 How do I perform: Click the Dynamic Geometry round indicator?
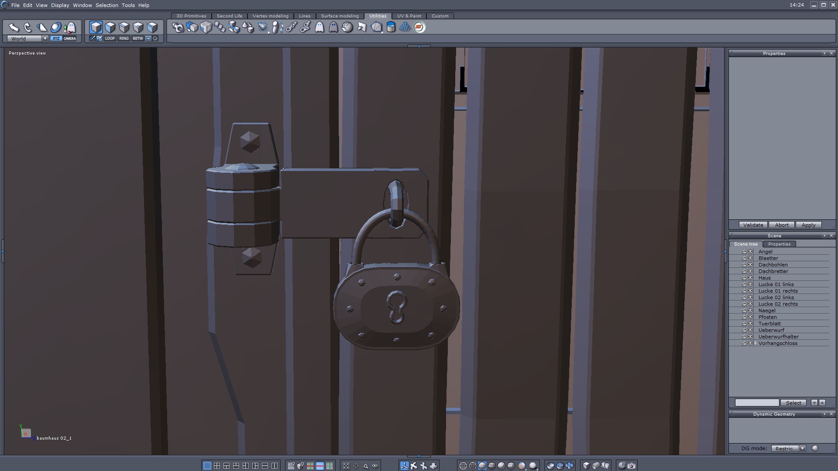click(815, 448)
